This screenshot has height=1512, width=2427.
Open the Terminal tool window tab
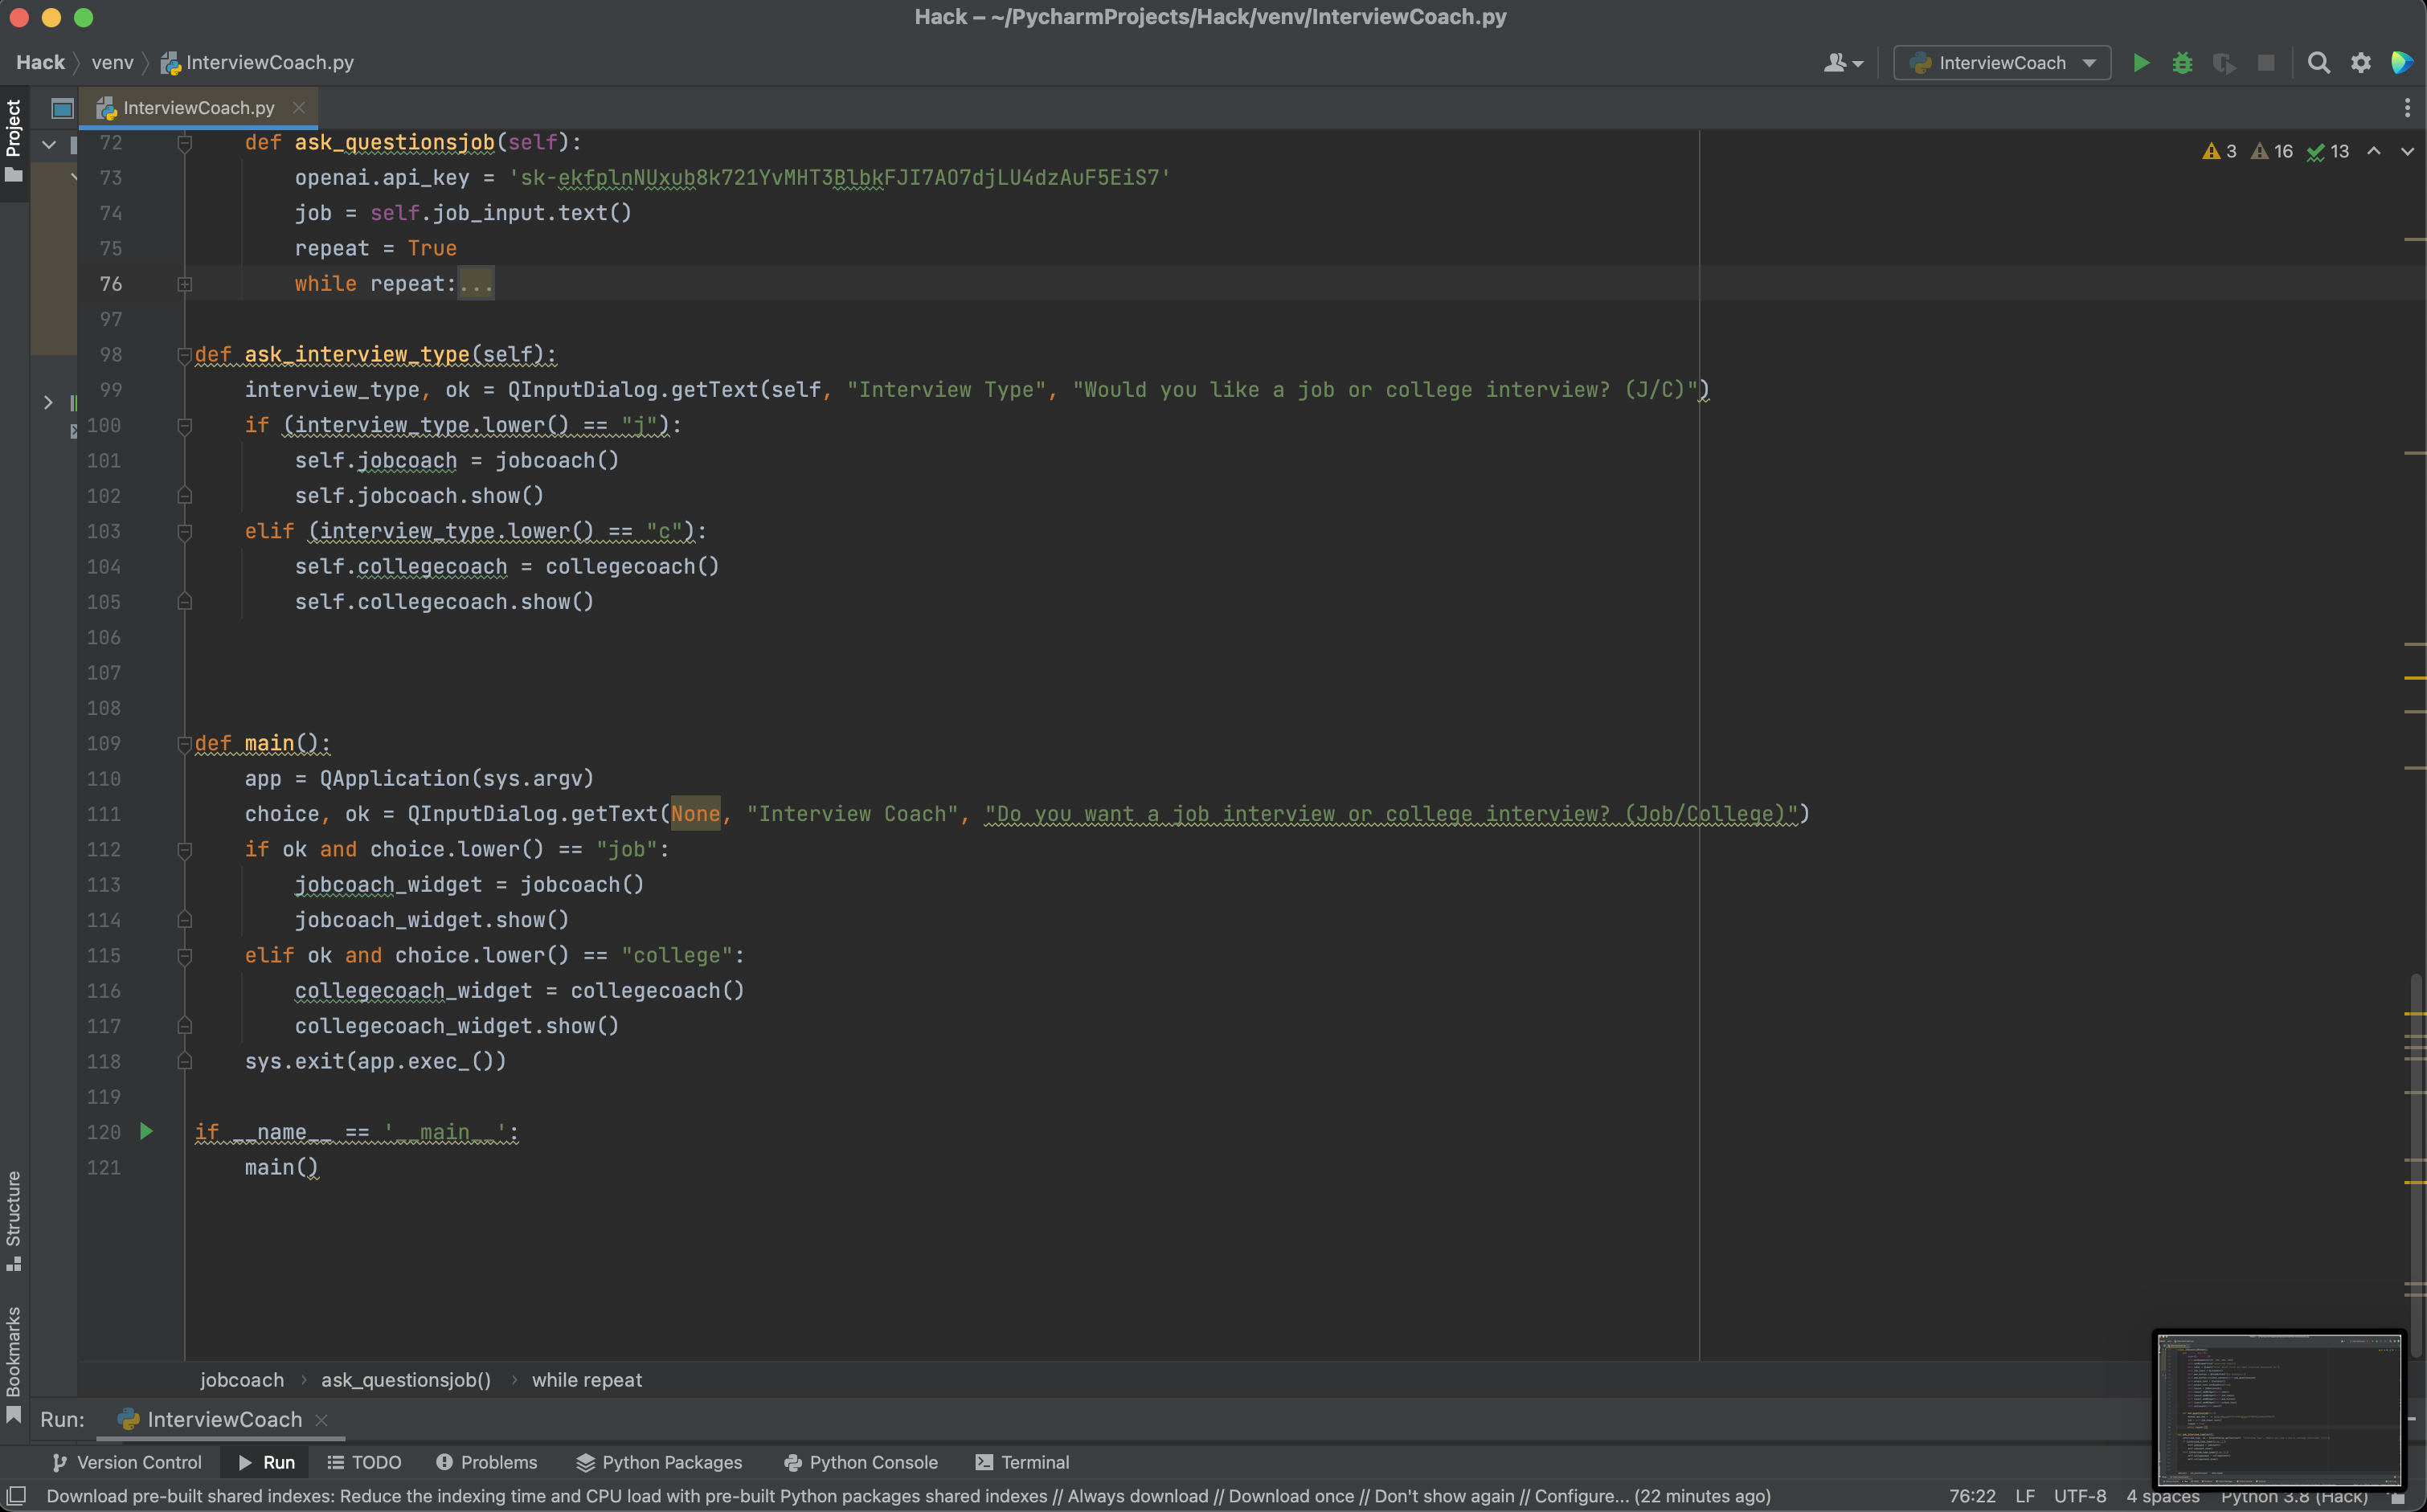click(x=1022, y=1462)
